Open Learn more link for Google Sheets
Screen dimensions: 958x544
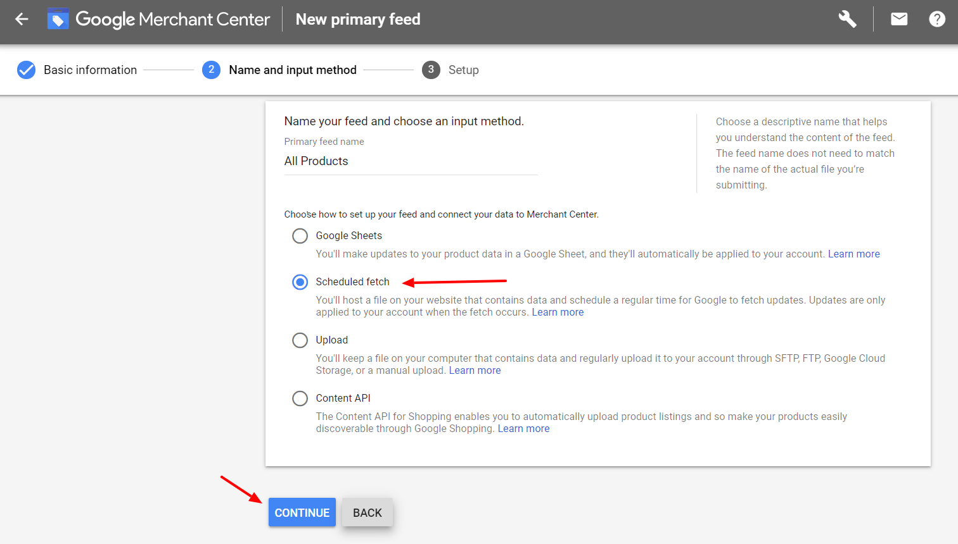(x=853, y=254)
